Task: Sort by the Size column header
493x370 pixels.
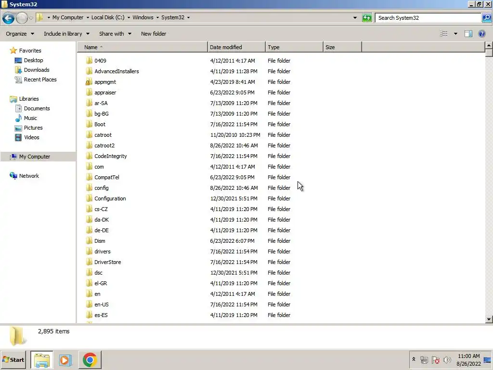Action: [342, 47]
